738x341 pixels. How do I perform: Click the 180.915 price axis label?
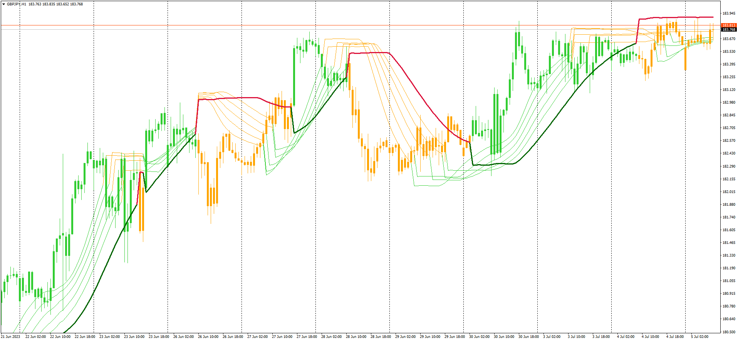729,294
